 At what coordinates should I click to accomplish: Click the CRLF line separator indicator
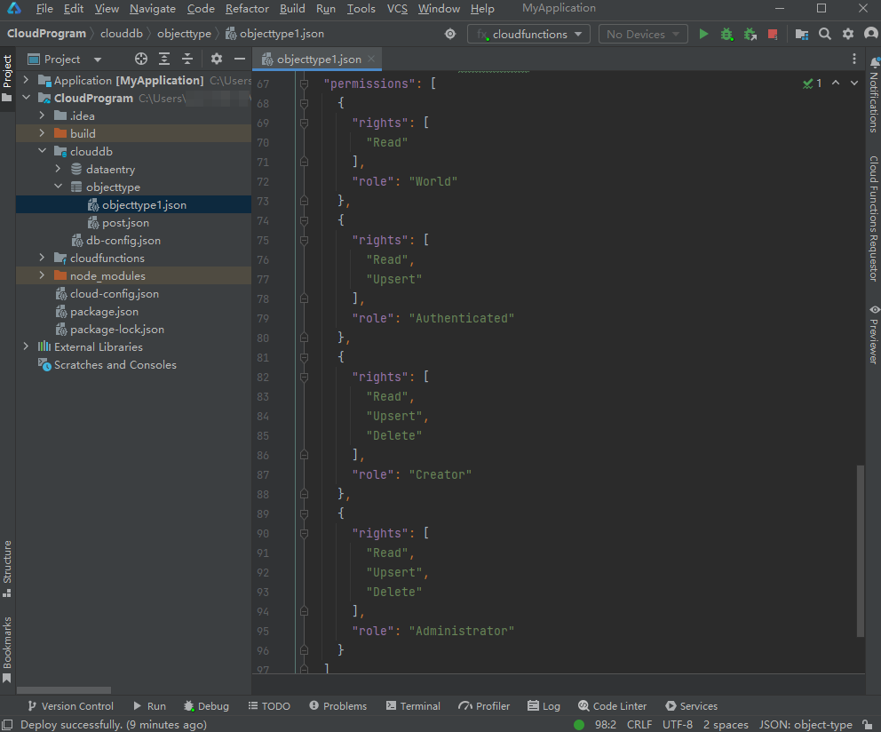click(639, 725)
